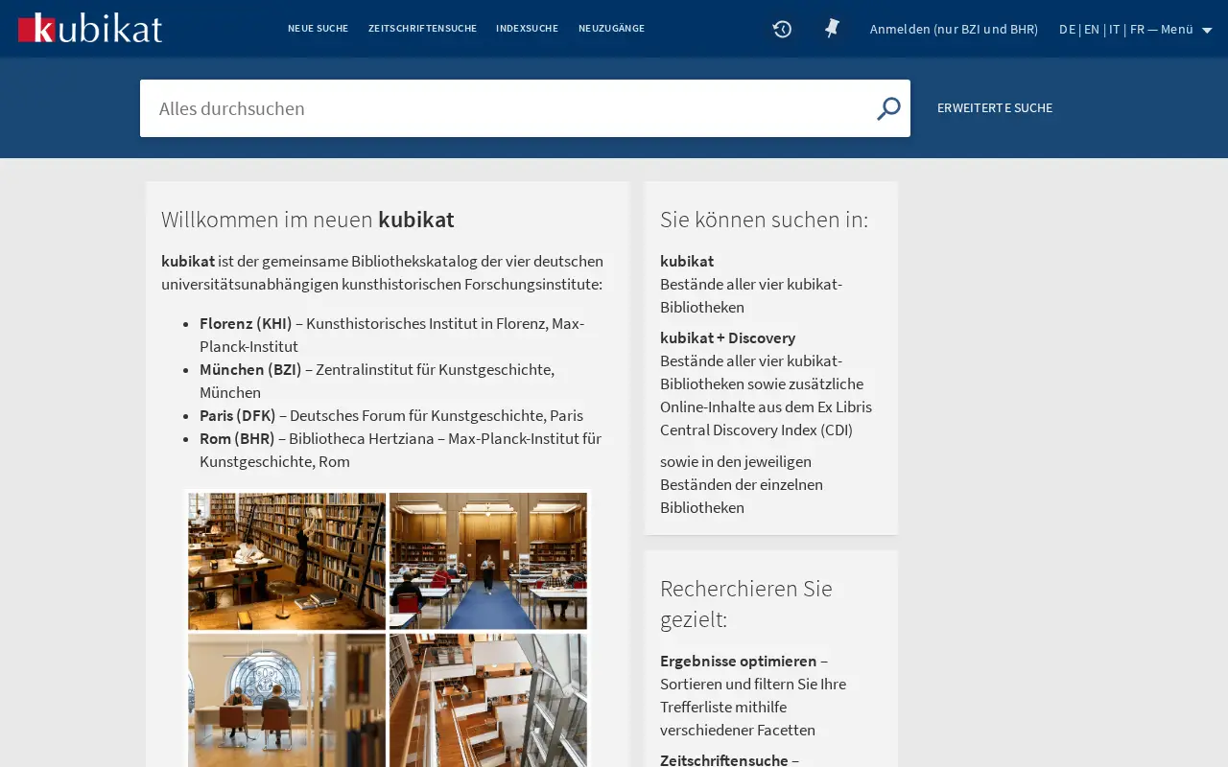Open the Neue Suche menu item
Image resolution: width=1228 pixels, height=767 pixels.
coord(318,29)
